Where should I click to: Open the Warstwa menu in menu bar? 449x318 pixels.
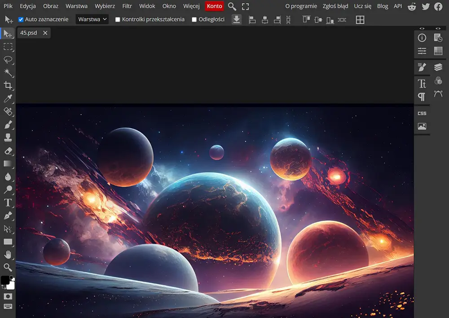pyautogui.click(x=76, y=6)
